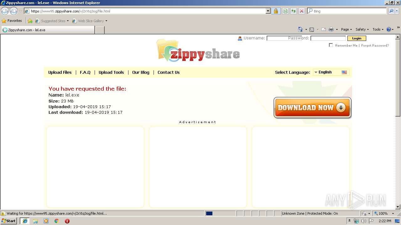Click the Zippyshare folder logo
Screen dimensions: 401x225
click(198, 51)
